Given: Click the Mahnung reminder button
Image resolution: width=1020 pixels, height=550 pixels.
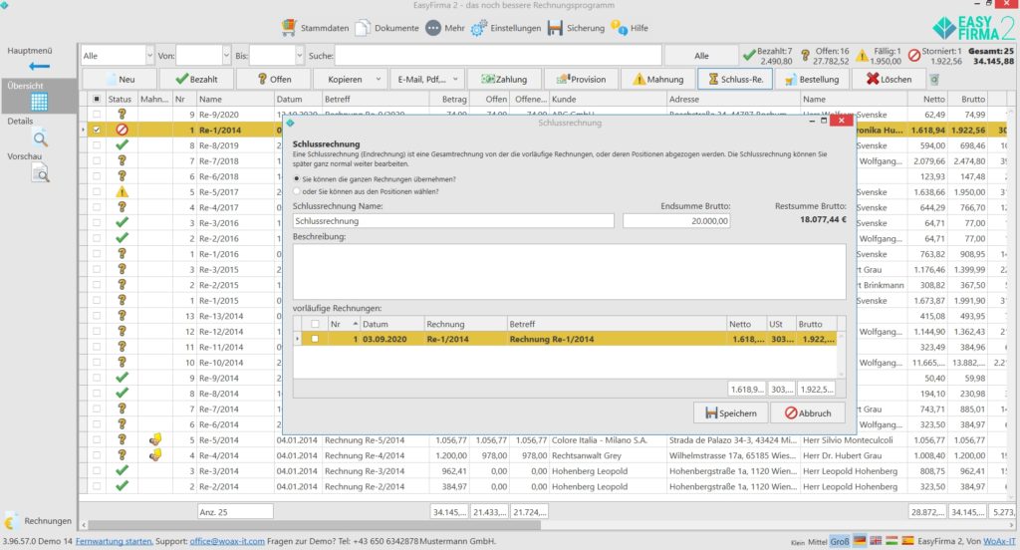Looking at the screenshot, I should [658, 79].
